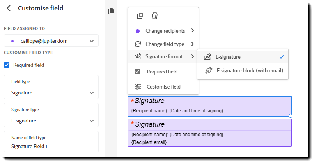Click the trash delete icon
312x161 pixels.
tap(155, 16)
